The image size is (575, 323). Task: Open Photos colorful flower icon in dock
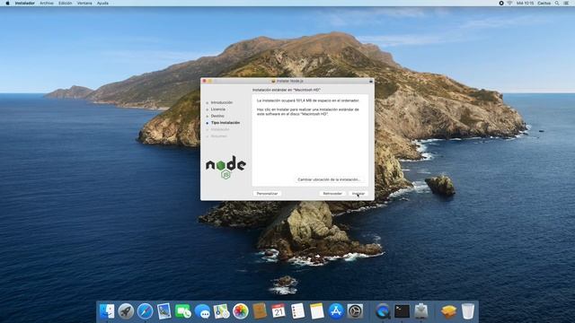pos(240,311)
